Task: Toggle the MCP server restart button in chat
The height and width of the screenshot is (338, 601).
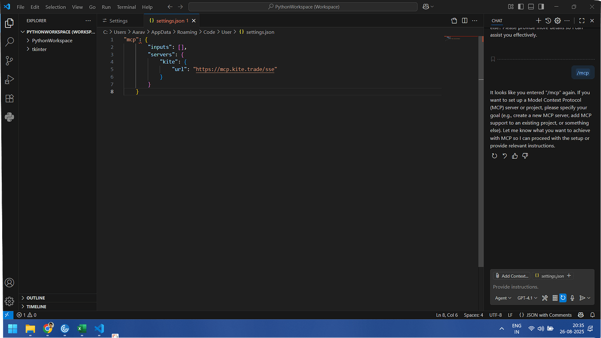Action: (x=563, y=298)
